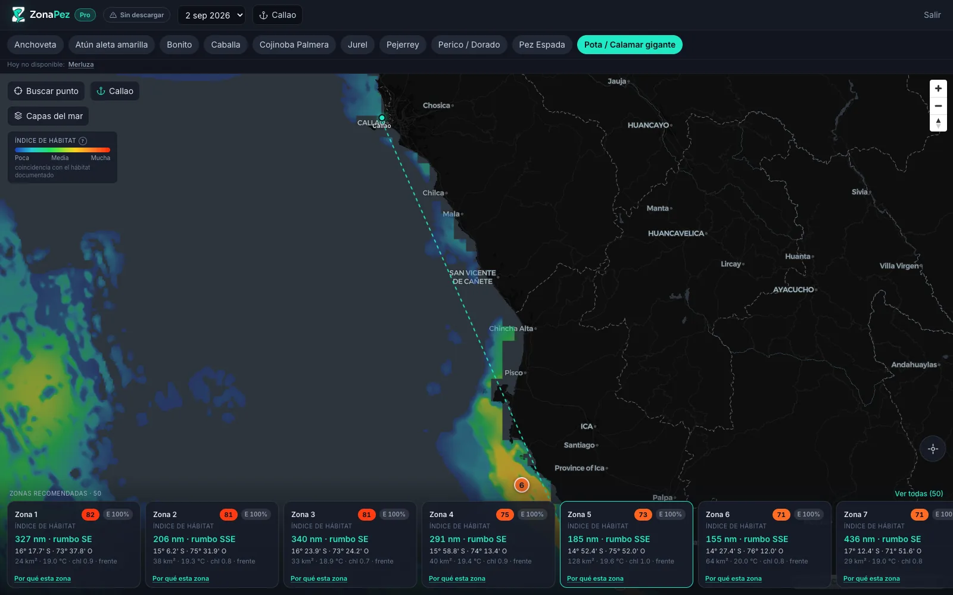Select the Jurel species tab
The image size is (953, 595).
(357, 45)
